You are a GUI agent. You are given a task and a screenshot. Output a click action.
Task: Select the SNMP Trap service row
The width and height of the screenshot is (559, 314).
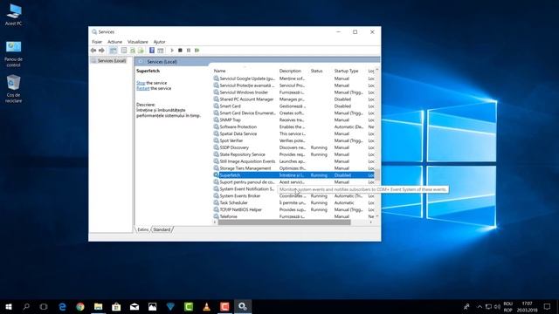293,120
